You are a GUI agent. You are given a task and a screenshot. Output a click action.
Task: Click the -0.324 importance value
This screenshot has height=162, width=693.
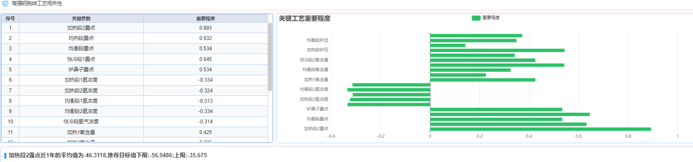[x=205, y=91]
